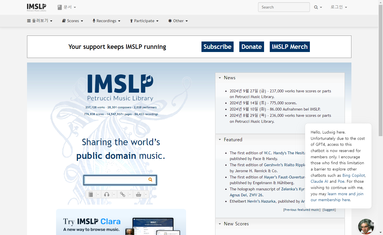Image resolution: width=383 pixels, height=235 pixels.
Task: Open Previous featured music link
Action: [302, 210]
